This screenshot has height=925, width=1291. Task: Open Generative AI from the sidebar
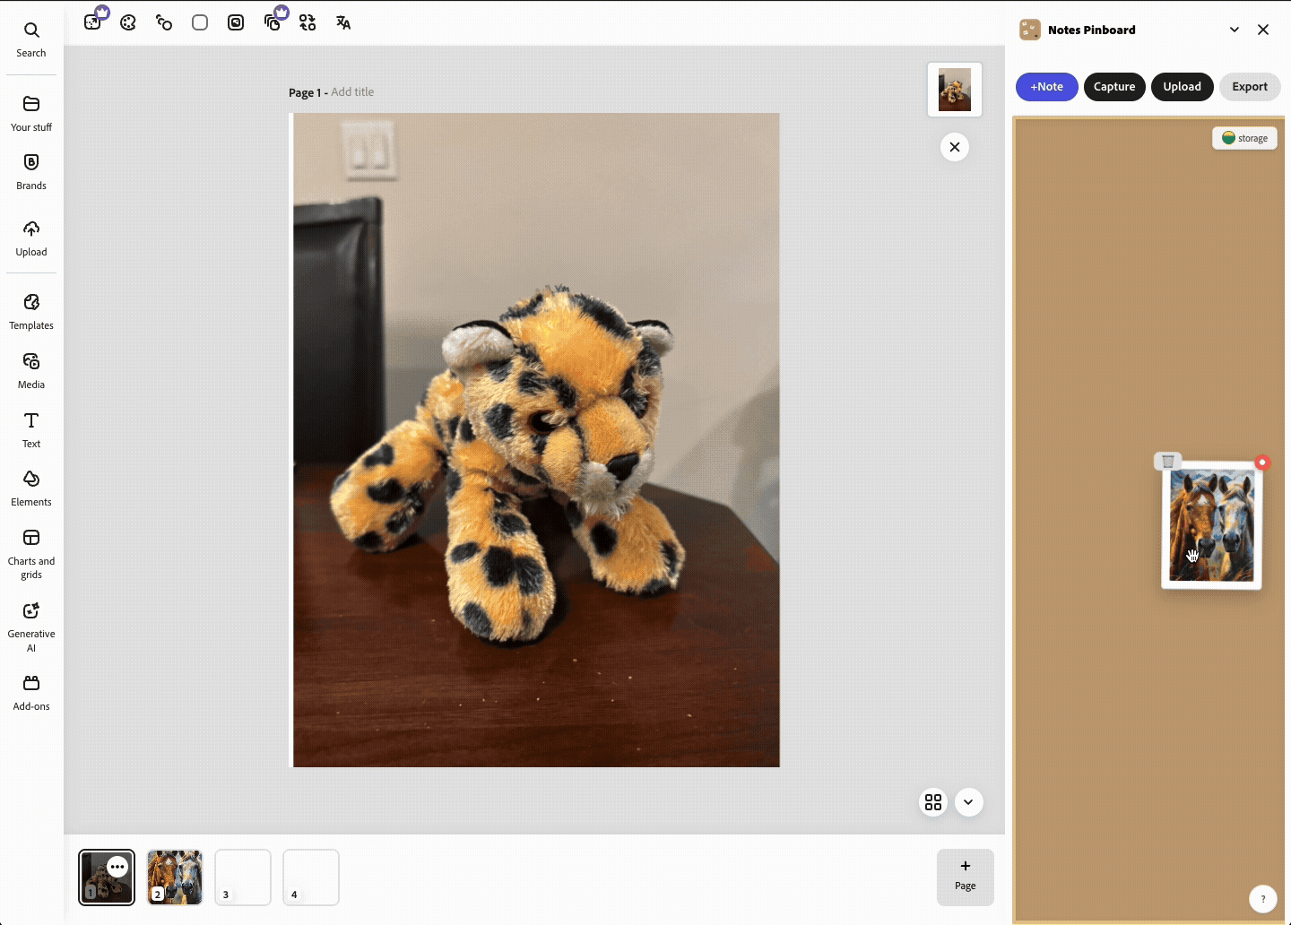pyautogui.click(x=31, y=625)
